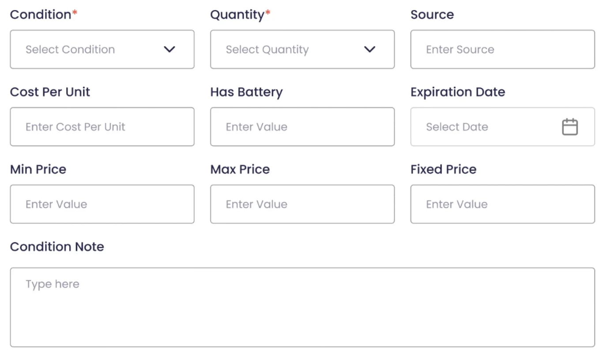
Task: Click the Condition dropdown chevron arrow
Action: 170,49
